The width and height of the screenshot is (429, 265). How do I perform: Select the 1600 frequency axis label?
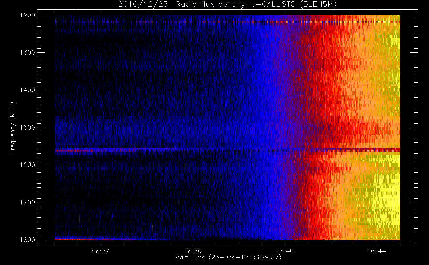click(28, 165)
